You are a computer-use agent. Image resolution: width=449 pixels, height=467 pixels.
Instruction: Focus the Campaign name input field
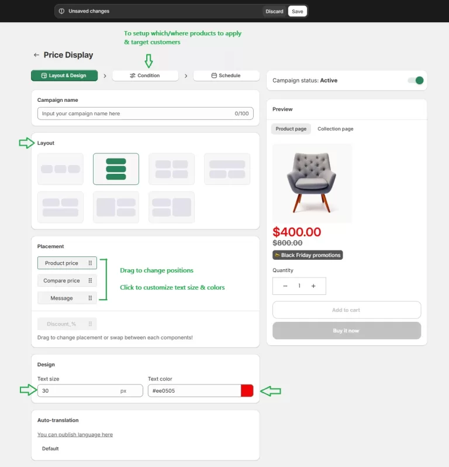(x=145, y=114)
